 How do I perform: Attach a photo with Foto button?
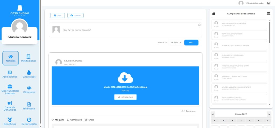[x=57, y=15]
